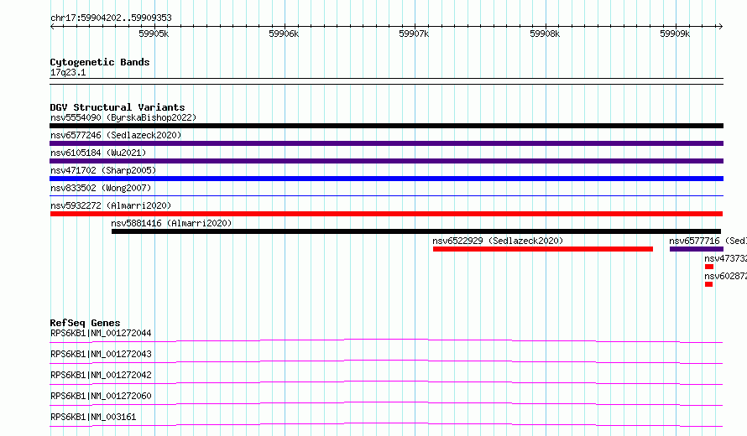Viewport: 747px width, 436px height.
Task: Open transcript RPS6KB1|NM_001272043 label
Action: (101, 354)
